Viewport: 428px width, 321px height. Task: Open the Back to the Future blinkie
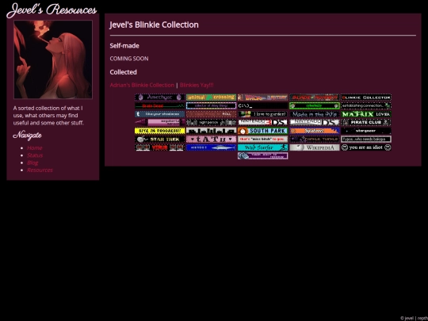(262, 97)
